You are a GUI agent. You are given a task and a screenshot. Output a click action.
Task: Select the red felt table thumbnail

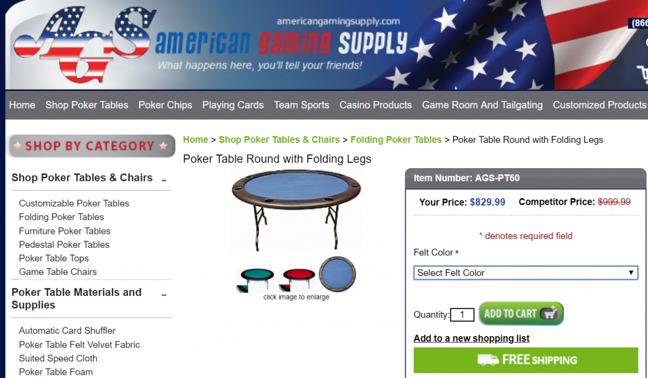click(x=297, y=279)
